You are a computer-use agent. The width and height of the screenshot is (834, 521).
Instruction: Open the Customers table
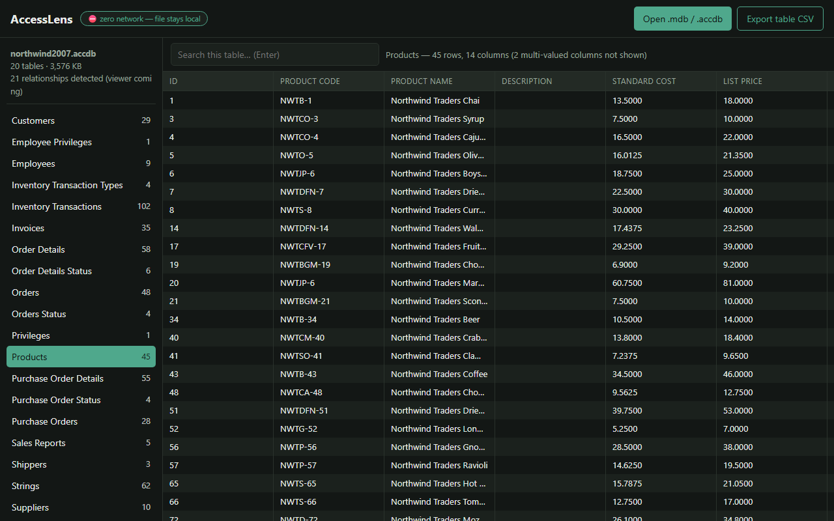tap(81, 120)
